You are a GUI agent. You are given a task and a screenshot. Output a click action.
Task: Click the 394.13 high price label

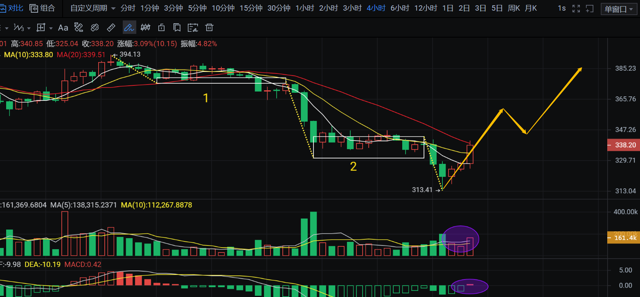130,54
